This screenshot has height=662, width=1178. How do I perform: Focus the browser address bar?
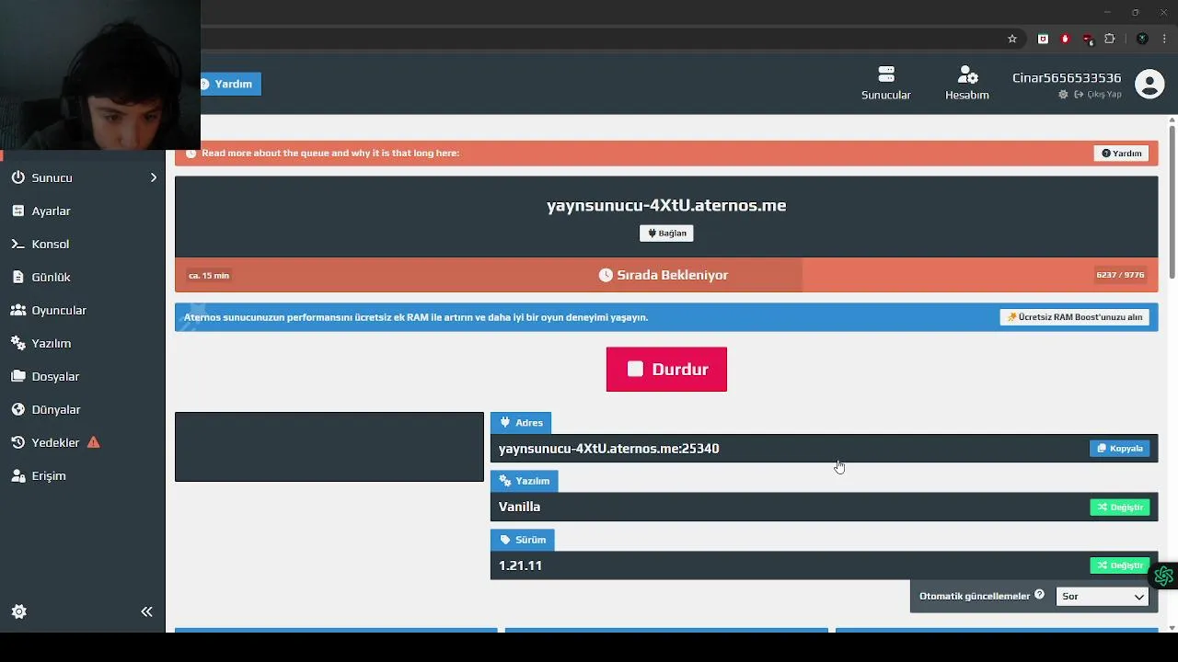598,39
